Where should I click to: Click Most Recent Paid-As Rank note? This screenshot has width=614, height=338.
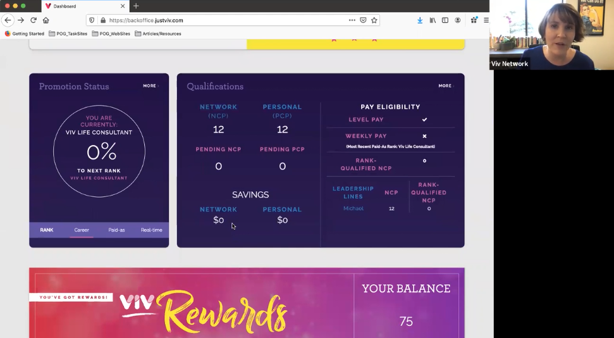(x=390, y=147)
